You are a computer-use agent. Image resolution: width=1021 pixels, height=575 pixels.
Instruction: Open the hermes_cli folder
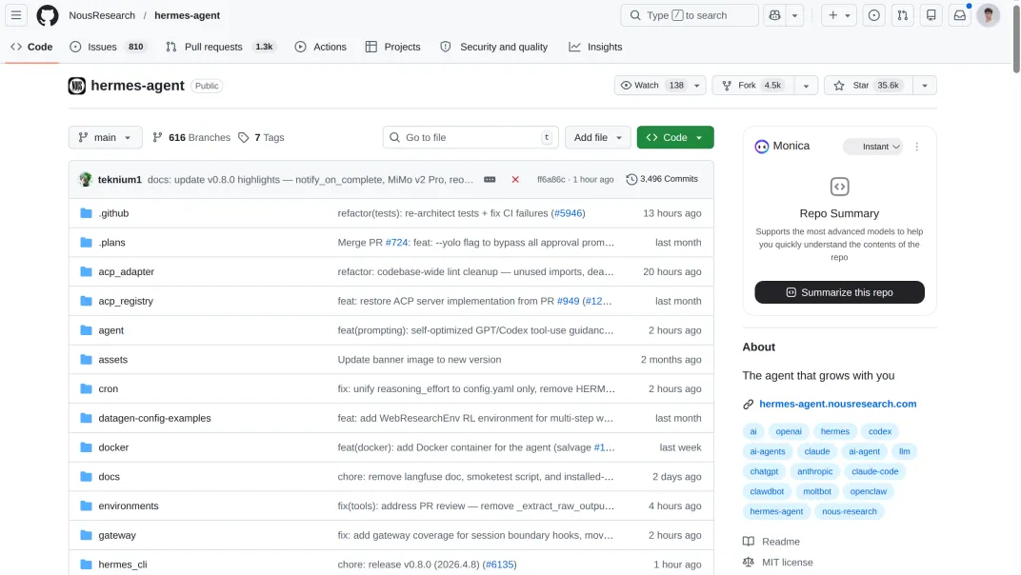[x=123, y=565]
